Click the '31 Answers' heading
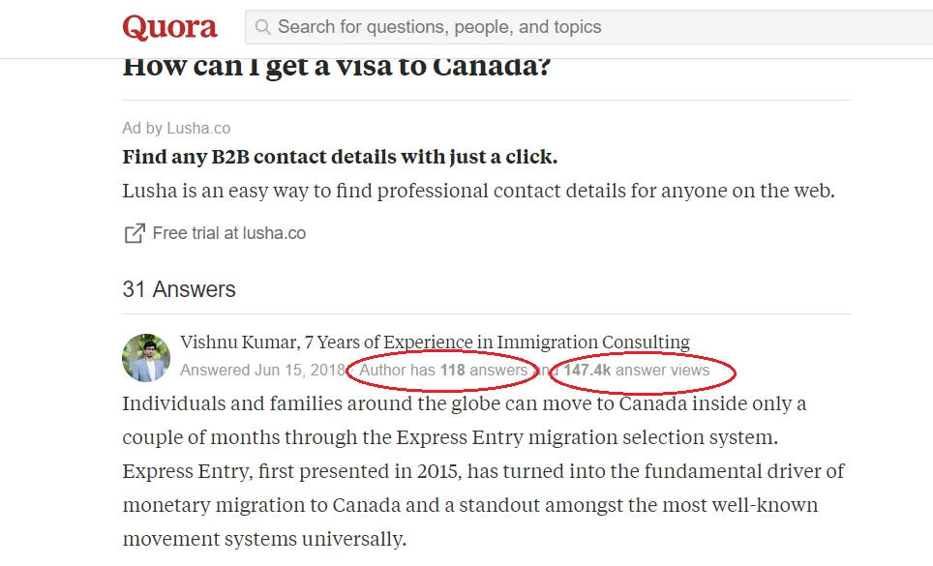933x566 pixels. click(x=179, y=289)
